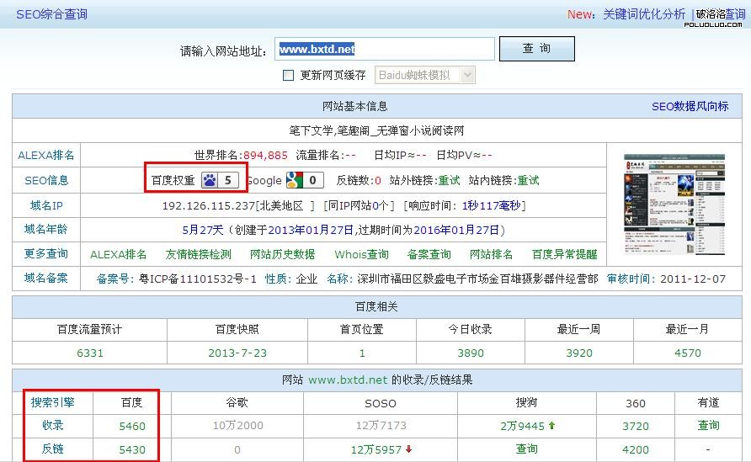This screenshot has height=462, width=751.
Task: Click domain age 5月27天
Action: coord(203,230)
